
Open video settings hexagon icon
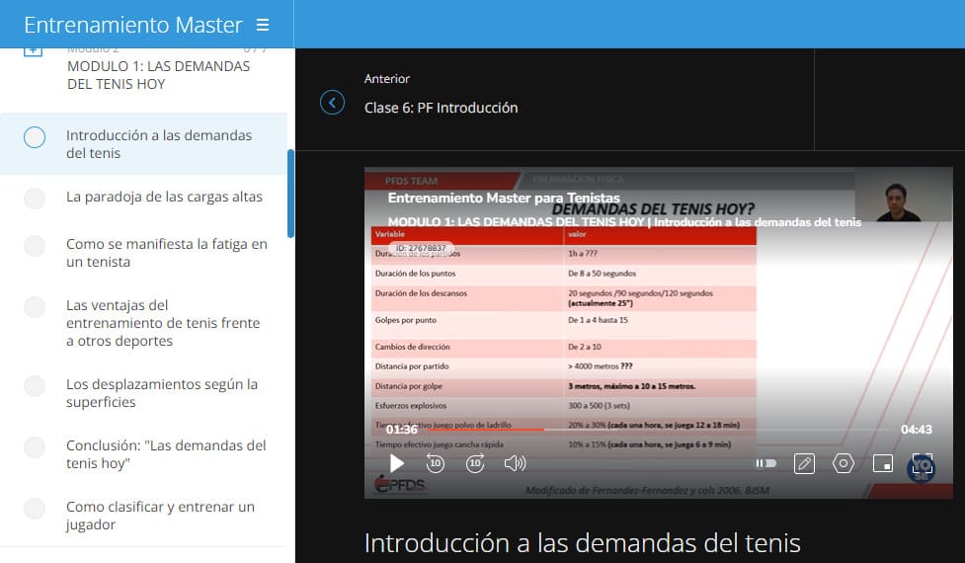pyautogui.click(x=843, y=463)
